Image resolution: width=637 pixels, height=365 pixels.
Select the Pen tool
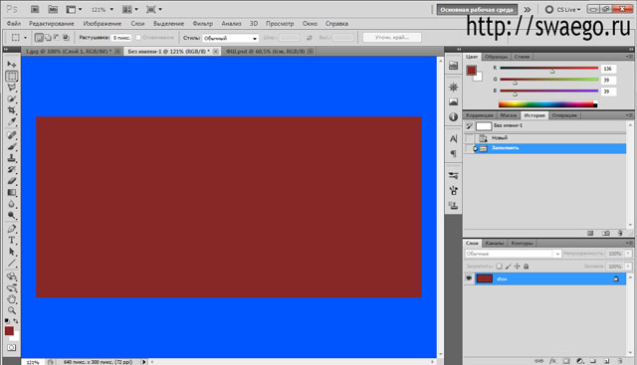[x=11, y=229]
